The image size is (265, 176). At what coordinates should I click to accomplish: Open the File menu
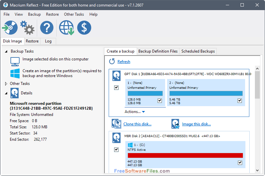(7, 14)
